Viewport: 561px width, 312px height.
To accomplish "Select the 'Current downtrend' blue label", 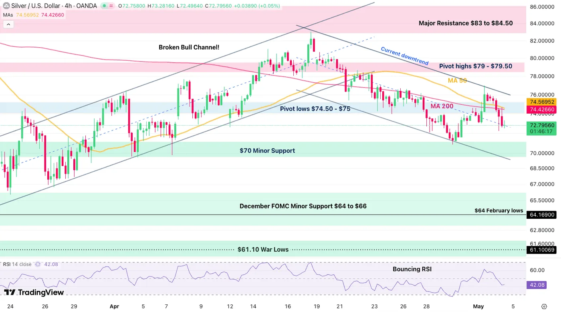I will click(404, 56).
